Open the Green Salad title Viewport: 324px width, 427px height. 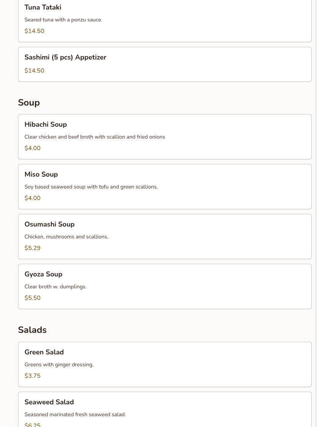[x=44, y=352]
